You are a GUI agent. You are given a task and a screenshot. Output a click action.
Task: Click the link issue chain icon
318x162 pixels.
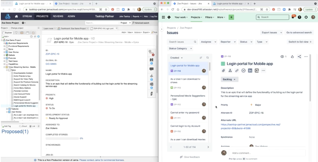coord(237,70)
